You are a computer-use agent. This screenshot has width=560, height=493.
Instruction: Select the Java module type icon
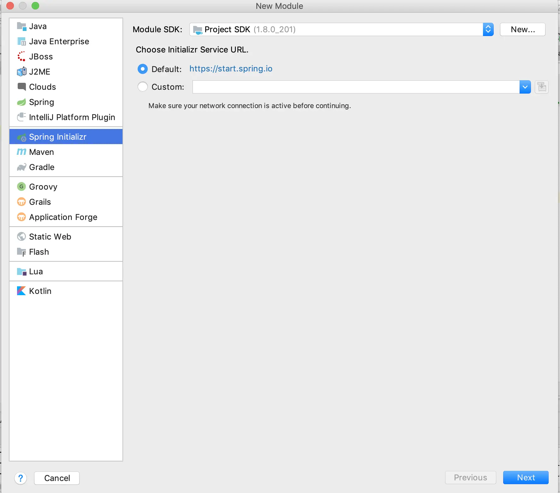[x=21, y=26]
